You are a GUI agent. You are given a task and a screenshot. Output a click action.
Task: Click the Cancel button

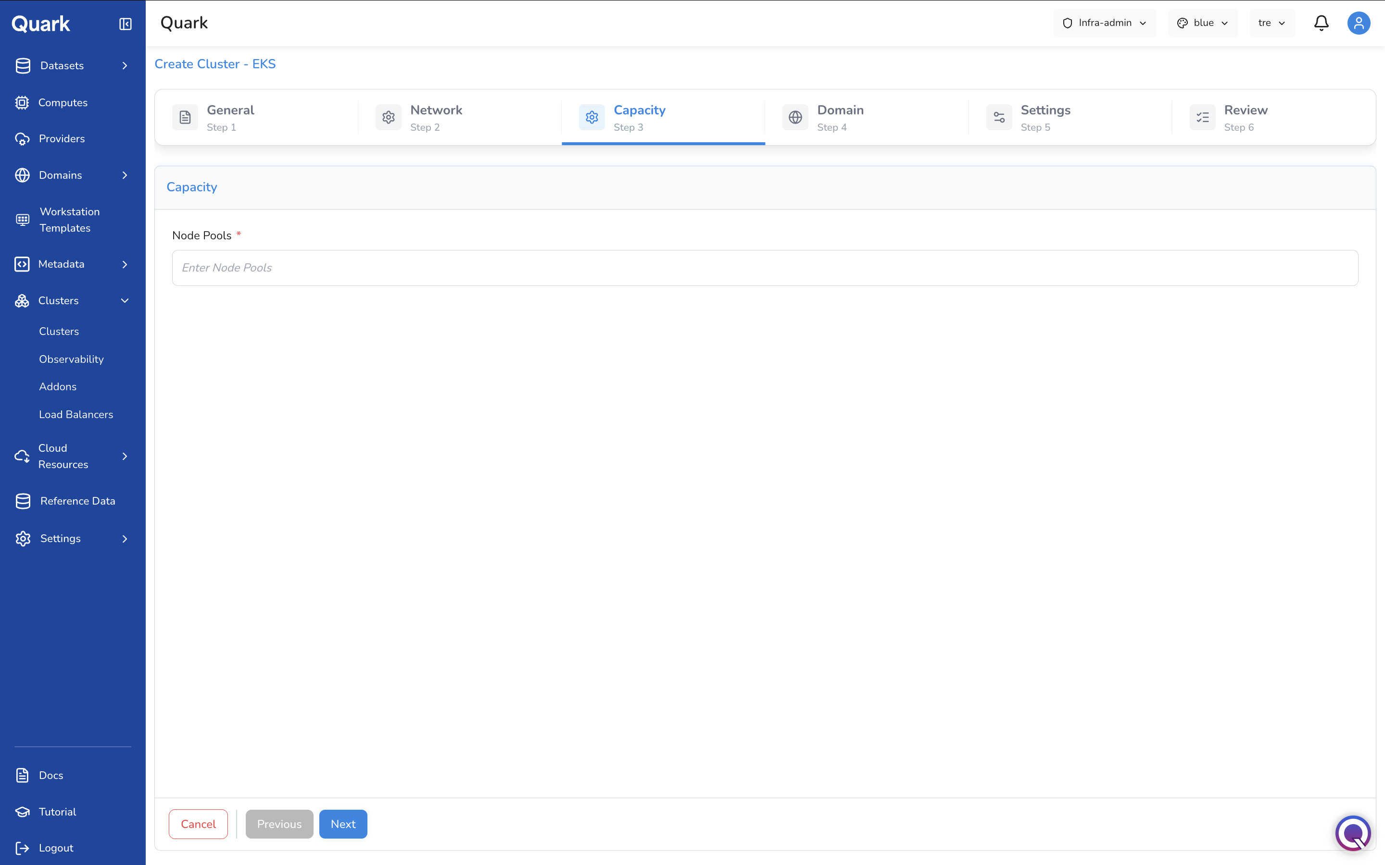point(198,824)
